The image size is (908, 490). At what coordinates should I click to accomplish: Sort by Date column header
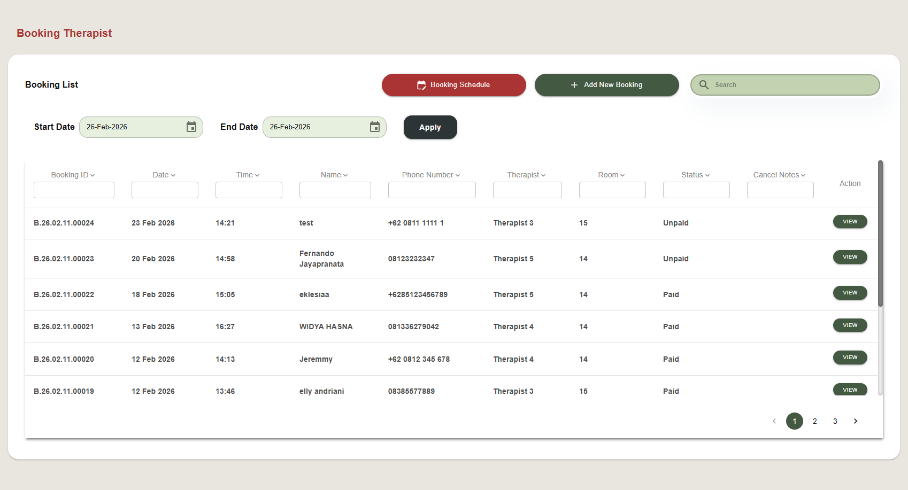164,175
